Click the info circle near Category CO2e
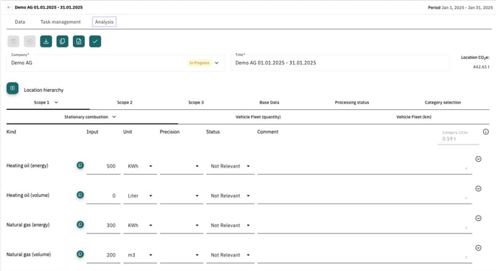This screenshot has height=271, width=496. [x=486, y=132]
